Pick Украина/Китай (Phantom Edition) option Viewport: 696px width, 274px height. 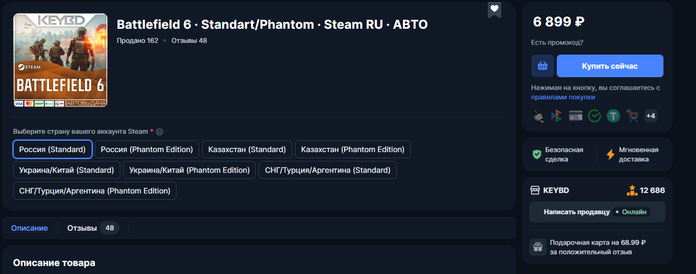coord(189,170)
